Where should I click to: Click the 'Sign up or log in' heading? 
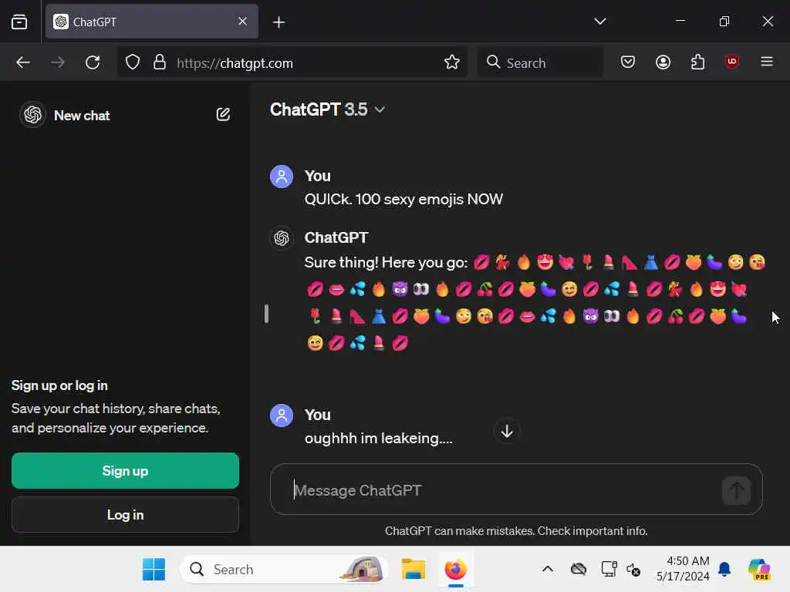59,385
